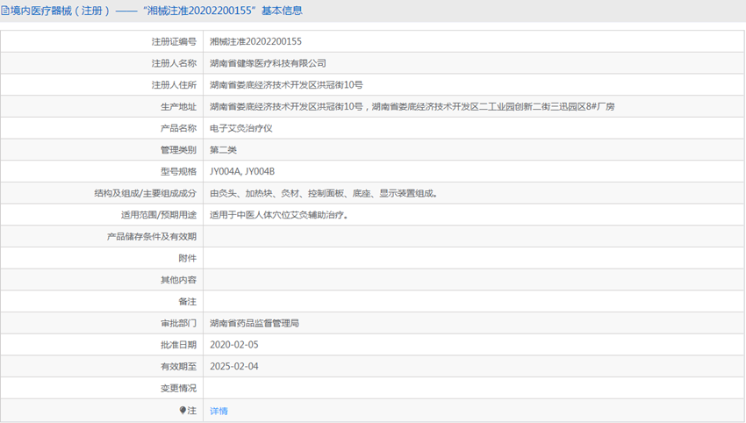
Task: Click the 其他内容 label
Action: 178,280
